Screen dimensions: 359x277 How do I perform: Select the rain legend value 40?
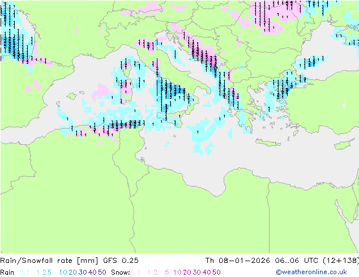point(92,272)
